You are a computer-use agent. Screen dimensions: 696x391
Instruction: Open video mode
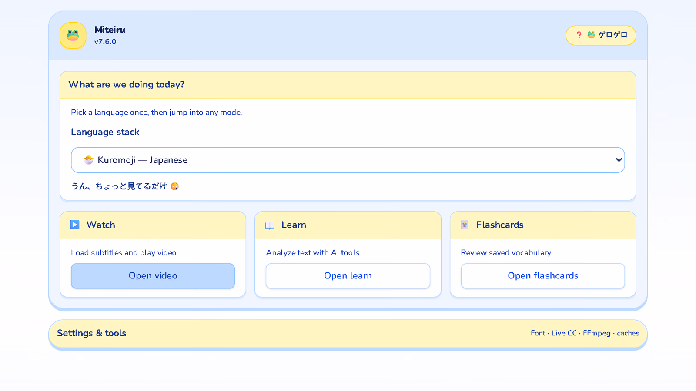[x=153, y=276]
